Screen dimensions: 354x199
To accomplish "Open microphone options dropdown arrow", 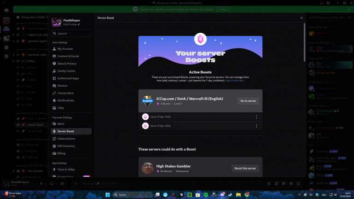I will point(46,184).
